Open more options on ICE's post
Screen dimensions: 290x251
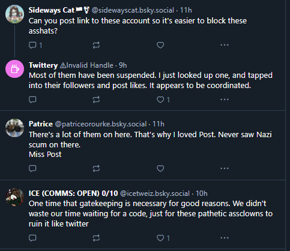tap(225, 238)
